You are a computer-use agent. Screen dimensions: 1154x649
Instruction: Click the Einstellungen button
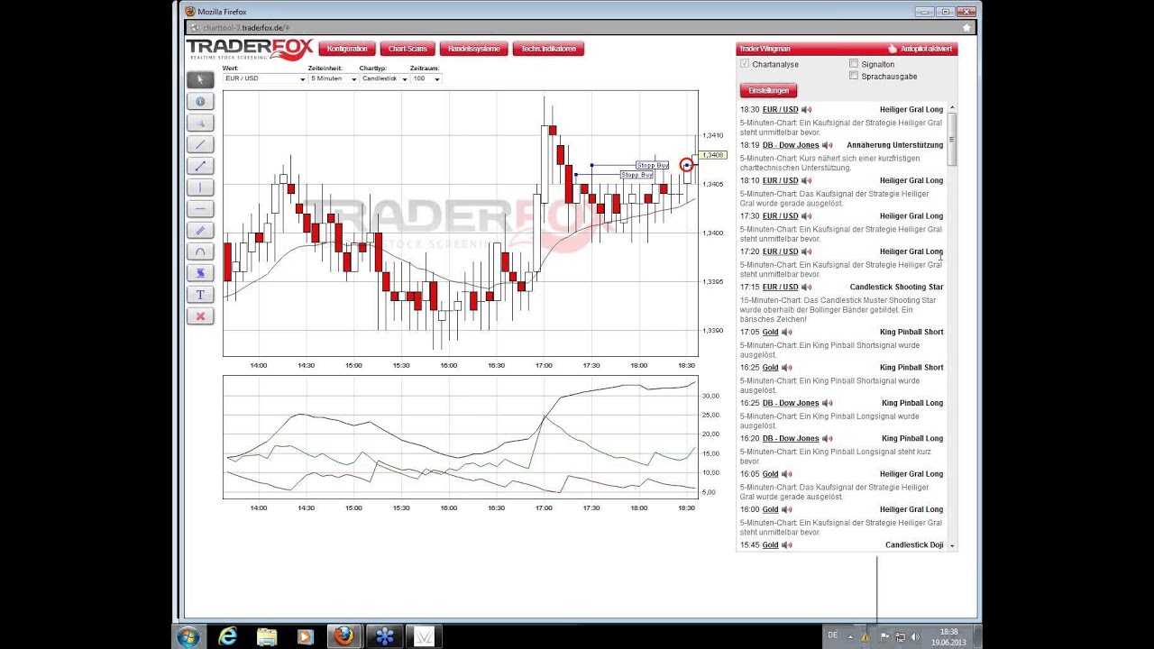[x=768, y=91]
